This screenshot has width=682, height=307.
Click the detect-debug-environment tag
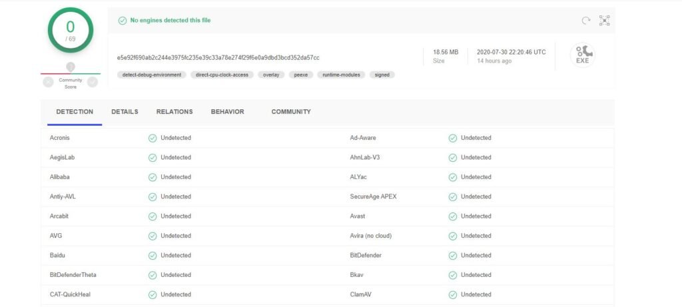point(152,75)
